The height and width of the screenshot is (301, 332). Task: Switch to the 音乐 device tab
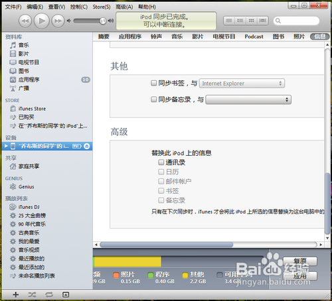tap(177, 36)
